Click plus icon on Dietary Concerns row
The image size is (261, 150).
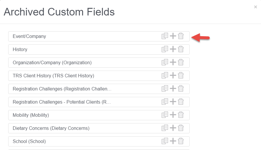click(x=173, y=128)
